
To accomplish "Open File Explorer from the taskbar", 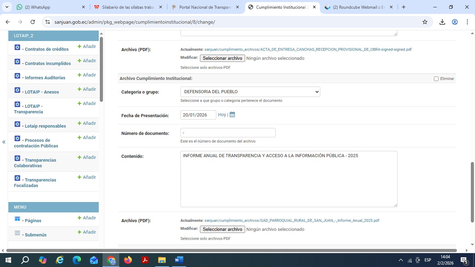I will point(162,260).
